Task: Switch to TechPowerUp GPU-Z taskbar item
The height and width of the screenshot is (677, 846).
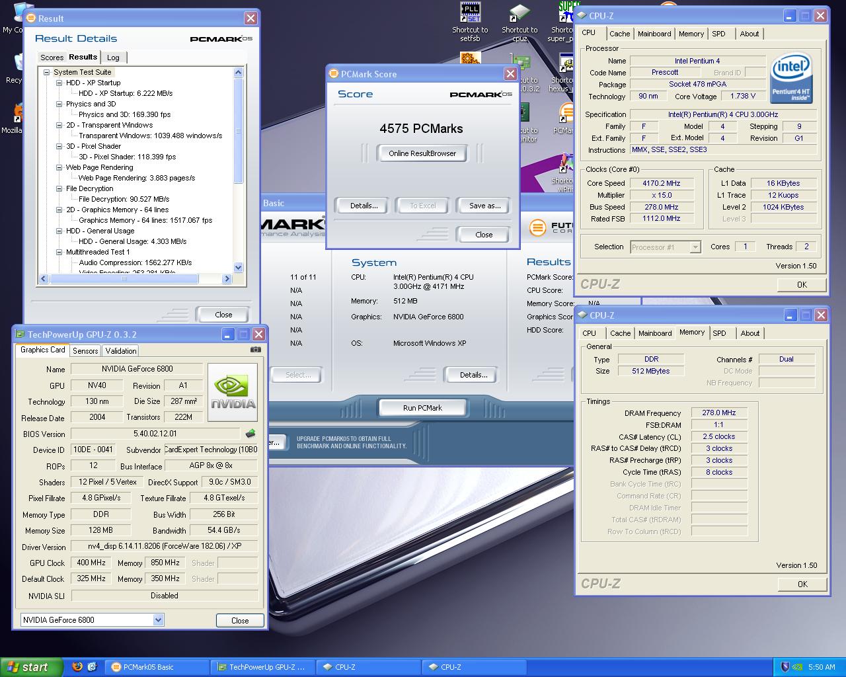Action: point(264,667)
